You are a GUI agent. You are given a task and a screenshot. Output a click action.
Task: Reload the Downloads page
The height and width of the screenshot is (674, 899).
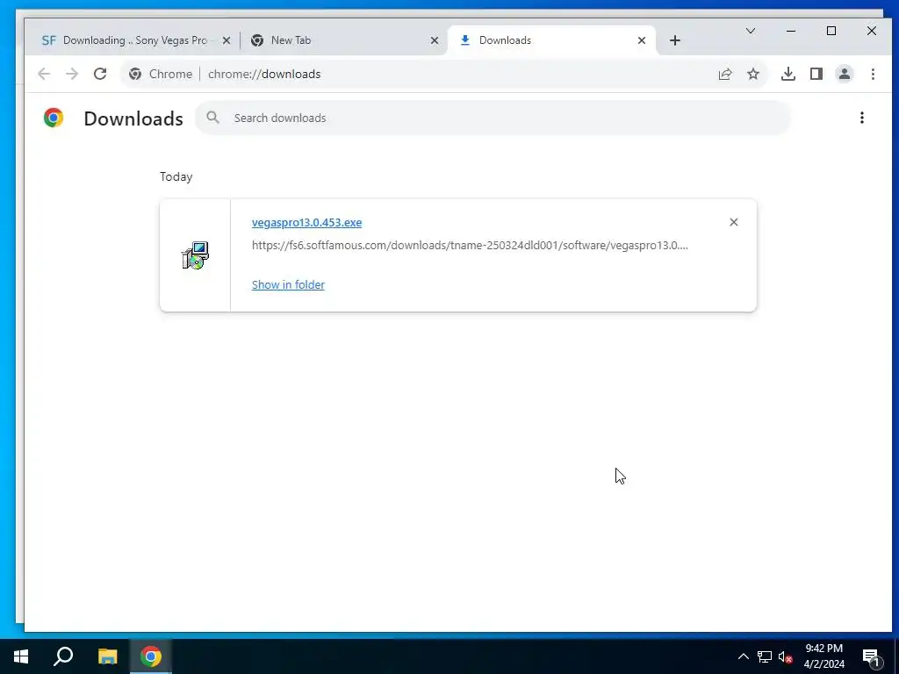click(100, 74)
